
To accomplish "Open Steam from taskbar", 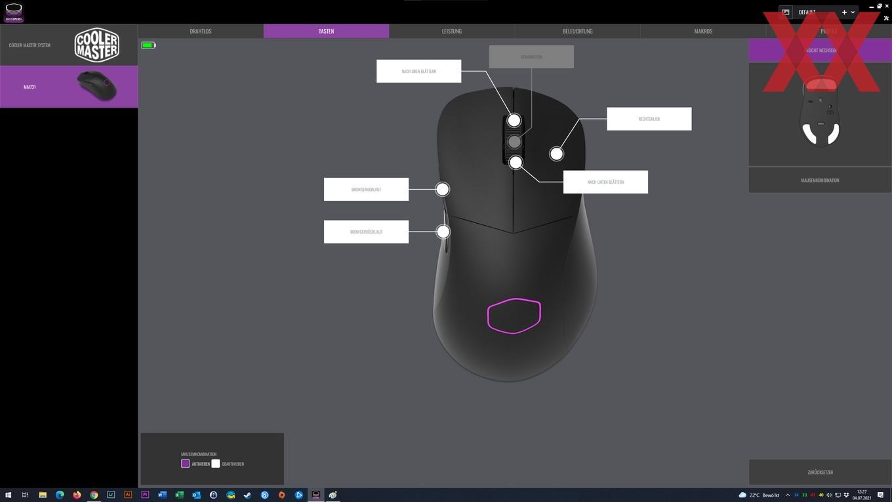I will click(x=247, y=495).
